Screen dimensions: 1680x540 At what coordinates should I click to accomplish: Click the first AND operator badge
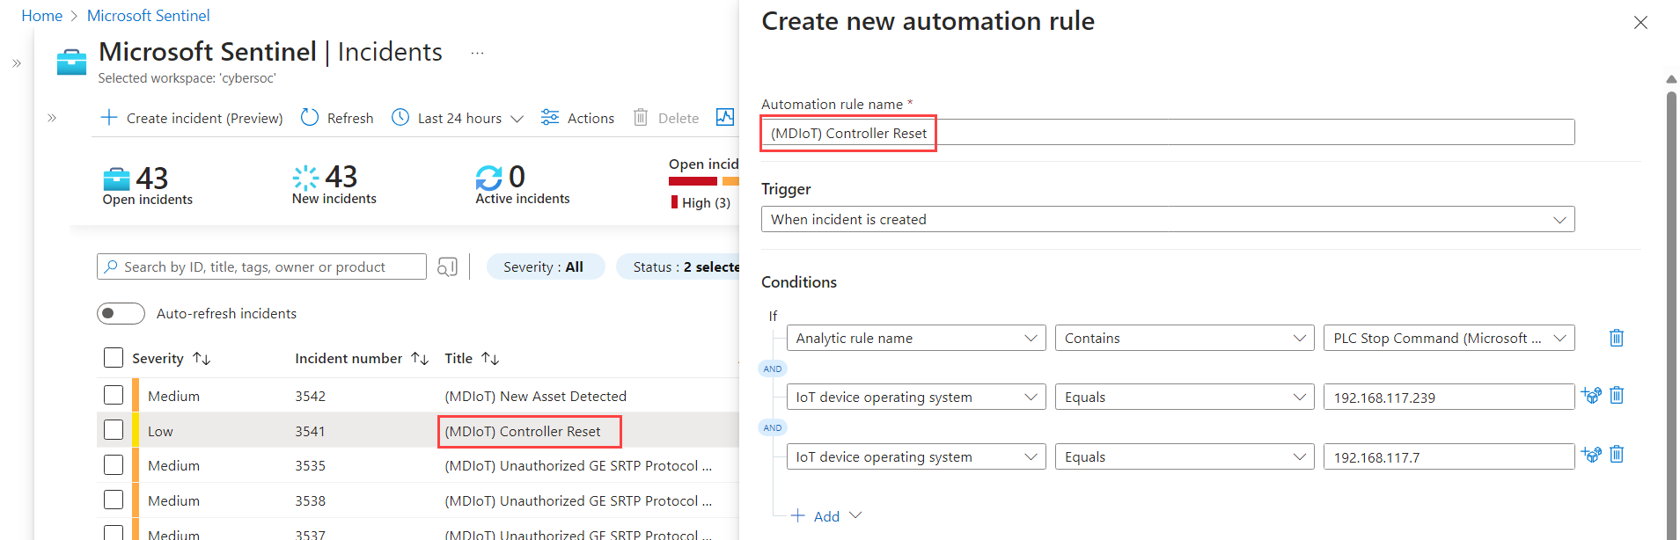click(773, 369)
